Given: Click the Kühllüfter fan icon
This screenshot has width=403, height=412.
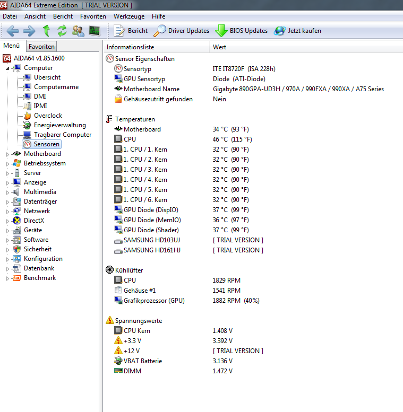Looking at the screenshot, I should pyautogui.click(x=110, y=270).
